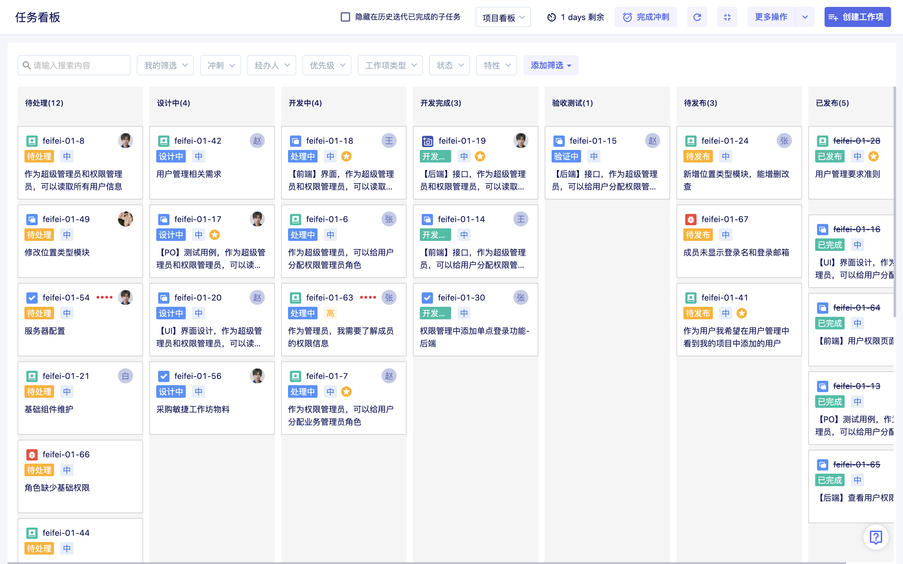Click the 创建工作项 button
Image resolution: width=903 pixels, height=564 pixels.
click(x=857, y=17)
